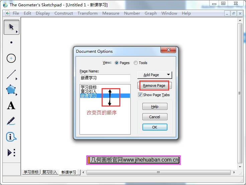Image resolution: width=246 pixels, height=185 pixels.
Task: Click the Page Name input field
Action: point(105,78)
